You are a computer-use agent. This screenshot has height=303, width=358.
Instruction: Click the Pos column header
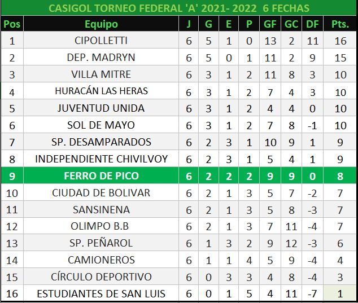pos(12,24)
